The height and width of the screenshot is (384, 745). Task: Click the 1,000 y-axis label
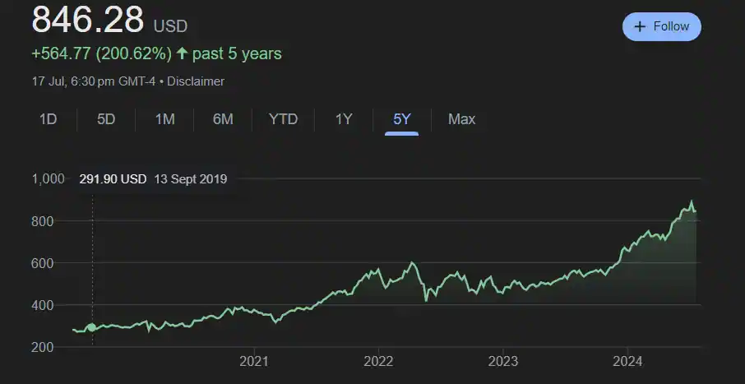(x=48, y=179)
